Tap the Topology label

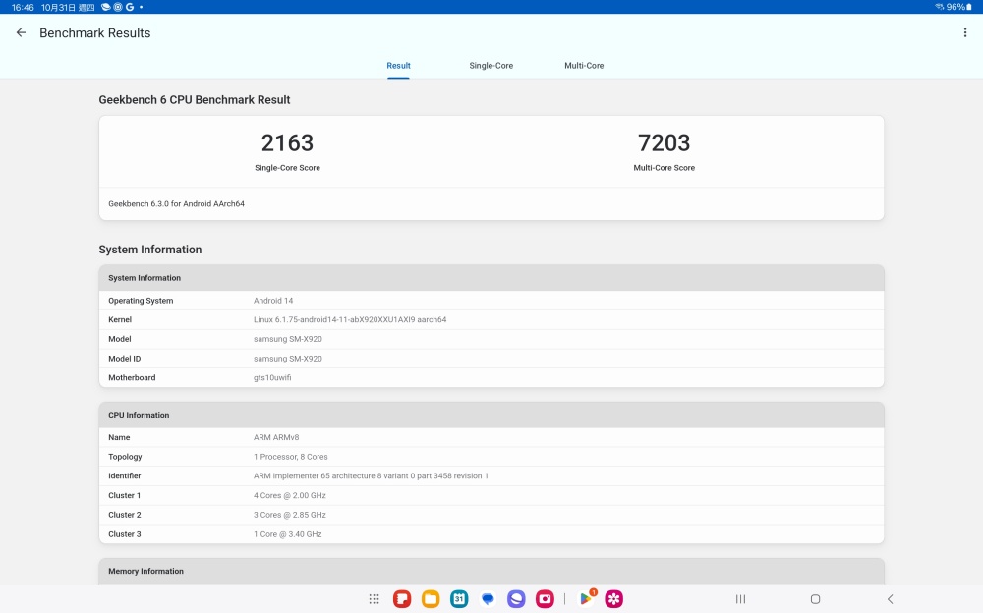click(125, 457)
